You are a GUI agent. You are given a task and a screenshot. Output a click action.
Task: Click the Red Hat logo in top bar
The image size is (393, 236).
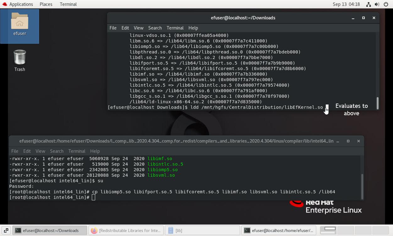click(4, 4)
